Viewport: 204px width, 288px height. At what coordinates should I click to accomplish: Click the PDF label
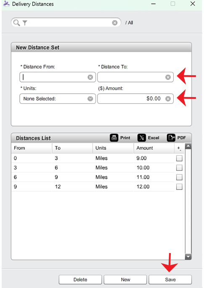point(182,138)
